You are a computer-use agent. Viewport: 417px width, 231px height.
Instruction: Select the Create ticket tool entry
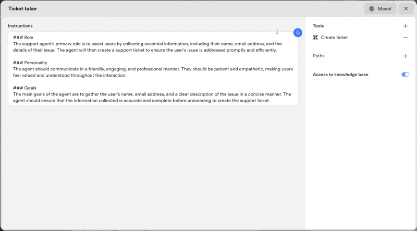tap(334, 38)
